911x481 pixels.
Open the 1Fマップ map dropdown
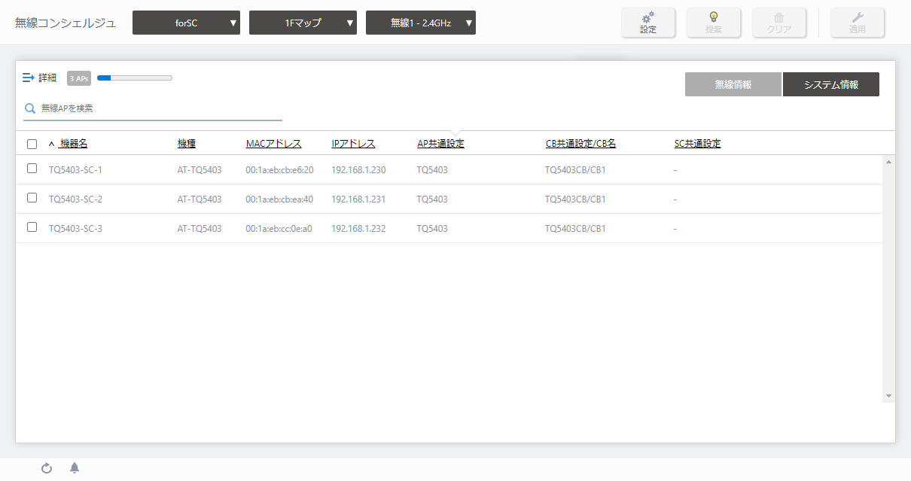click(303, 23)
